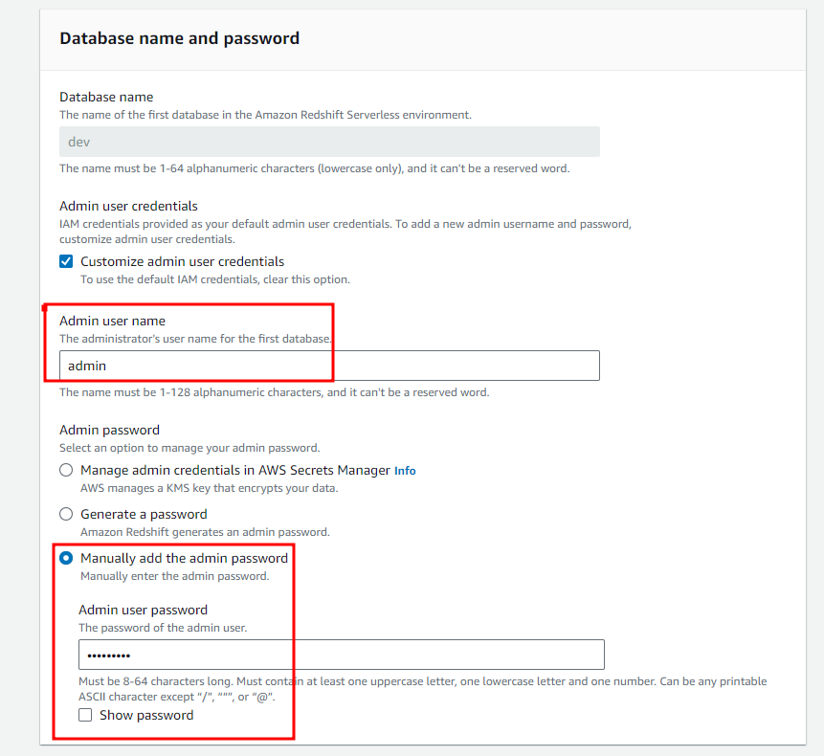Select Manually add the admin password radio

pos(66,558)
